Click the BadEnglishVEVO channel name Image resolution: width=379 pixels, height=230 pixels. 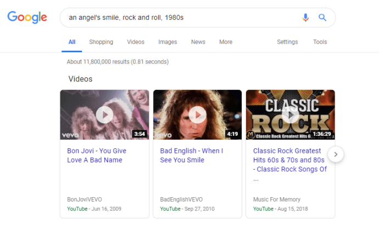tap(181, 200)
